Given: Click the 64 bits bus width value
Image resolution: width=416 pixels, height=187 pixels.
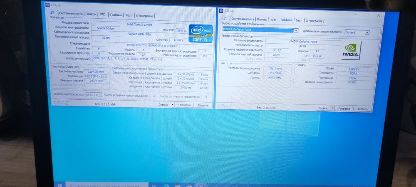Looking at the screenshot, I should click(x=353, y=83).
